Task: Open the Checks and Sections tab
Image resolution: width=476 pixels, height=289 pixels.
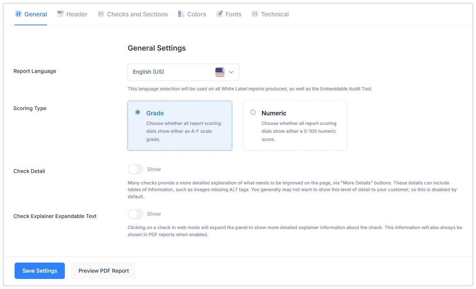Action: click(x=137, y=14)
